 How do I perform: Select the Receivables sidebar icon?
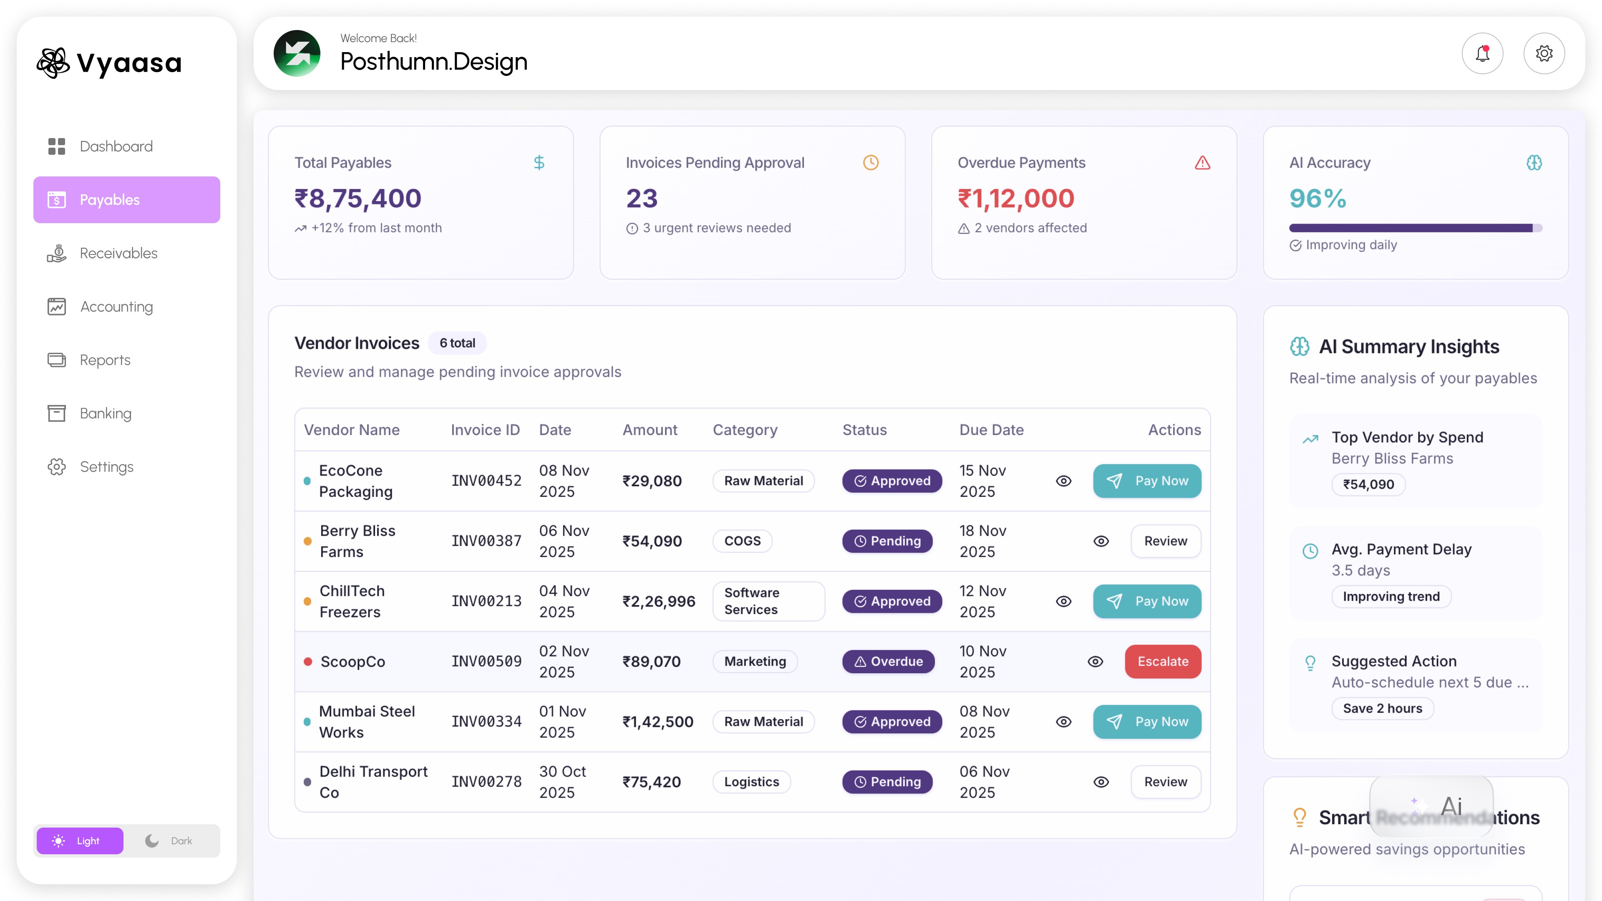click(x=57, y=253)
